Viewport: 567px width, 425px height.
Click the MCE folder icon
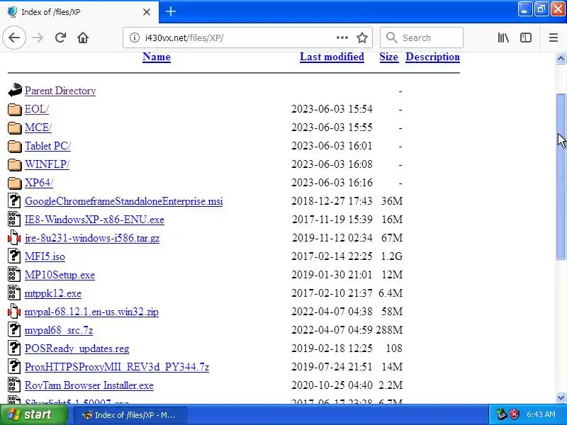14,127
